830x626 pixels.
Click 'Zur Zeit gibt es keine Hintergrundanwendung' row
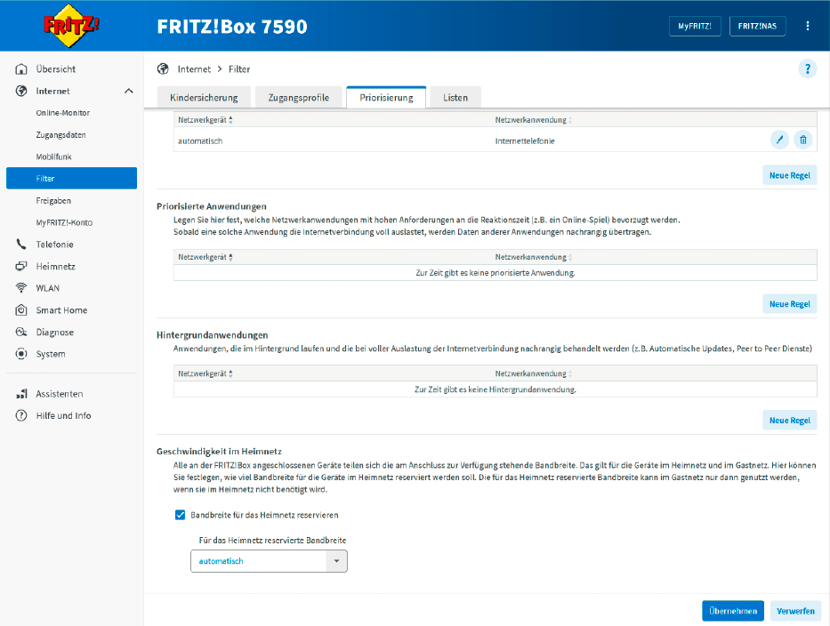(495, 389)
